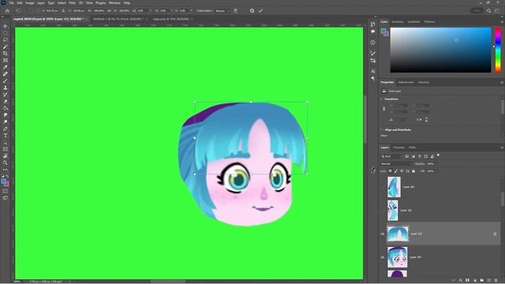This screenshot has width=505, height=284.
Task: Toggle pixel layer filter in Layers panel
Action: pos(407,156)
